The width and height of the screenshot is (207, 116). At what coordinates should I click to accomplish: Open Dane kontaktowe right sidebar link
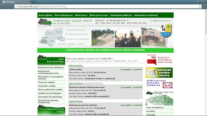(155, 107)
